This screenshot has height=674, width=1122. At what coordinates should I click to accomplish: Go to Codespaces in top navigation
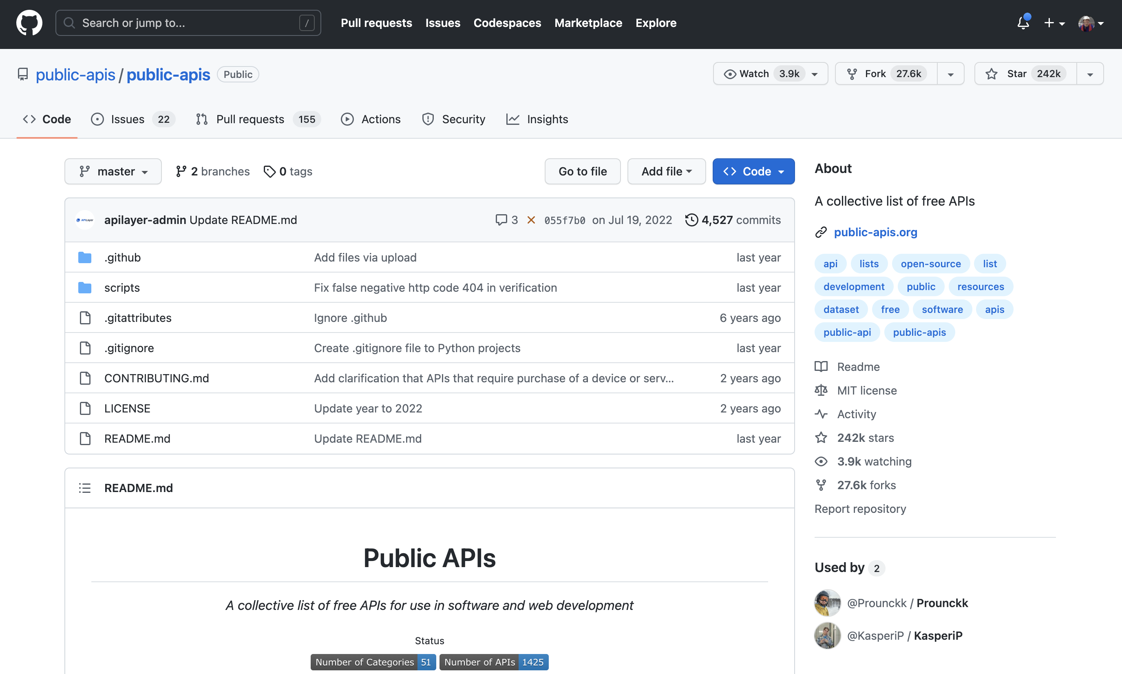[x=507, y=23]
